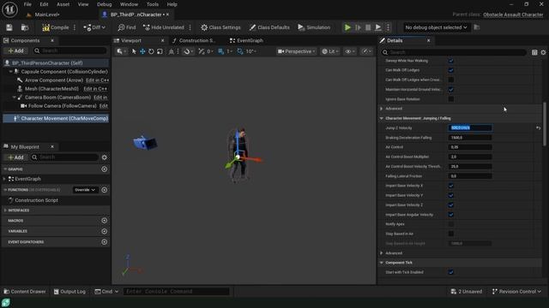Image resolution: width=549 pixels, height=308 pixels.
Task: Collapse the Component Tick section
Action: tap(382, 263)
